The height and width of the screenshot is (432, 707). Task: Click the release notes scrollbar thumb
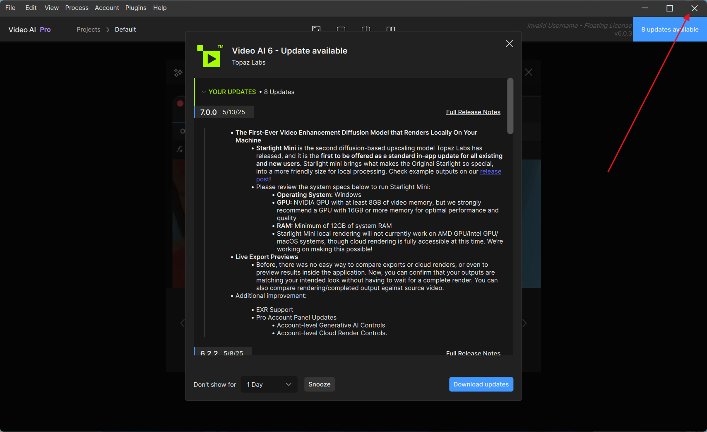(510, 106)
